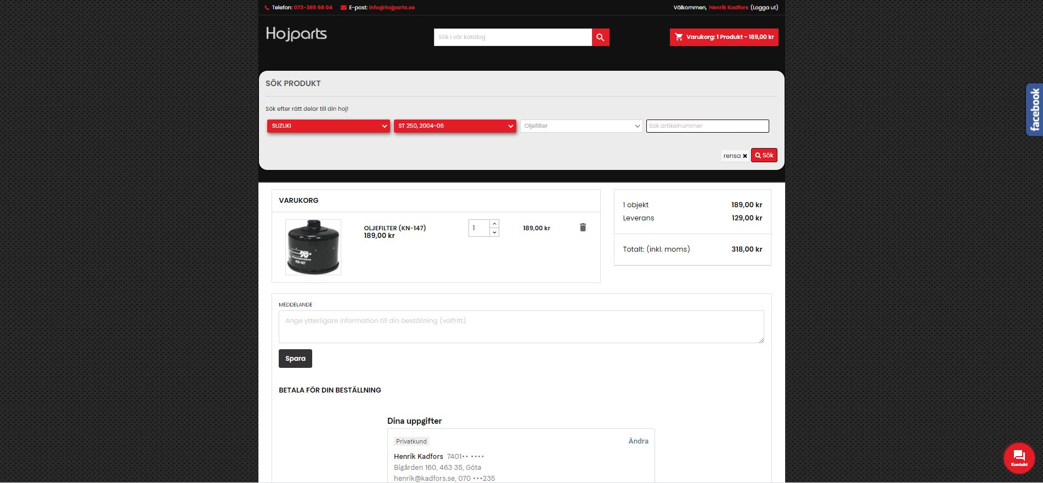Click the search magnifier button in header

[x=600, y=37]
